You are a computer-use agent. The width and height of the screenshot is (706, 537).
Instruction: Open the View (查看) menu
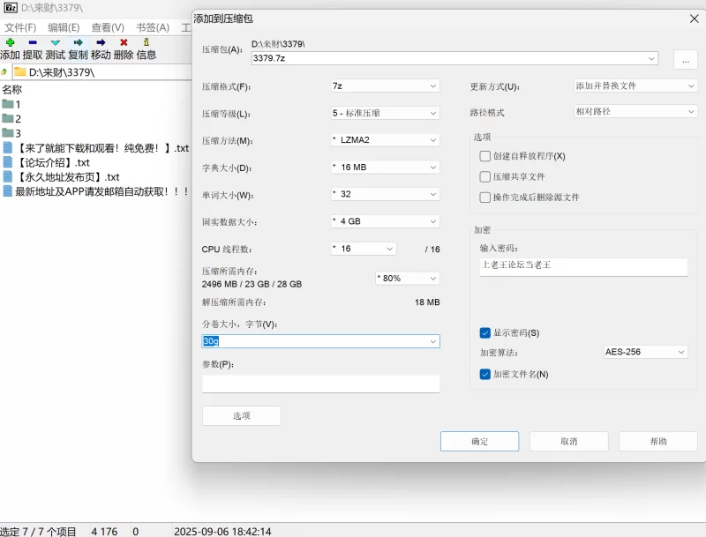[108, 27]
